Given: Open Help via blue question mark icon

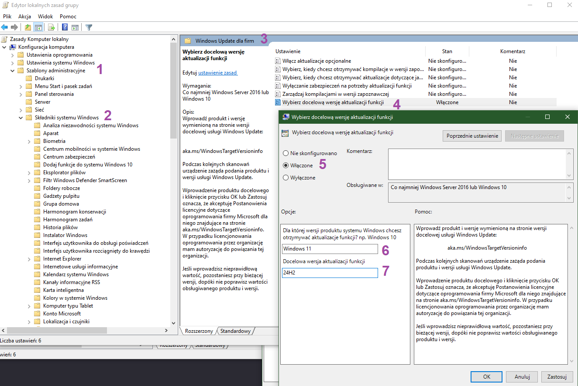Looking at the screenshot, I should pos(65,27).
